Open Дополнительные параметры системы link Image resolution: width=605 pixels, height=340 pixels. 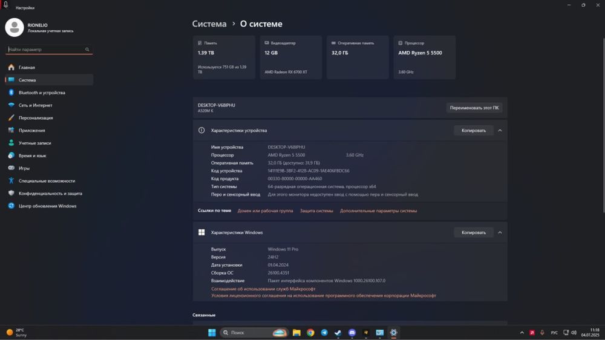pyautogui.click(x=378, y=211)
